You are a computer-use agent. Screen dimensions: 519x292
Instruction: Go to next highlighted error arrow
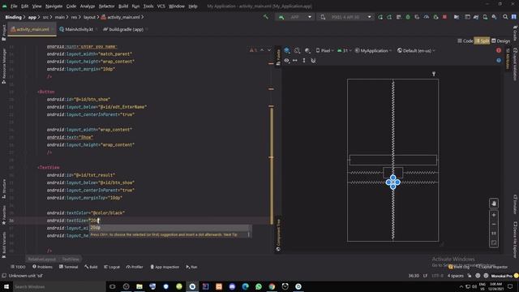pos(269,50)
